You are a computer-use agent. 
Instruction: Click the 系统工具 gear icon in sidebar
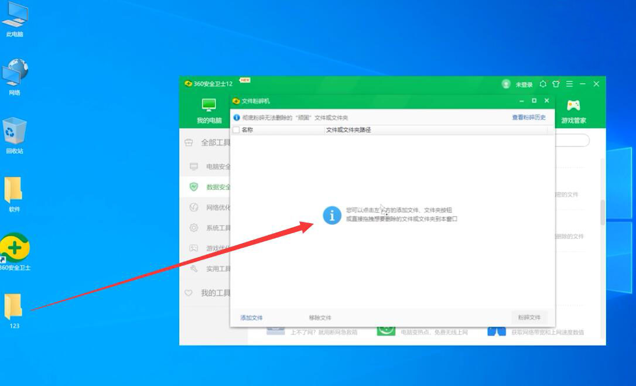coord(194,228)
